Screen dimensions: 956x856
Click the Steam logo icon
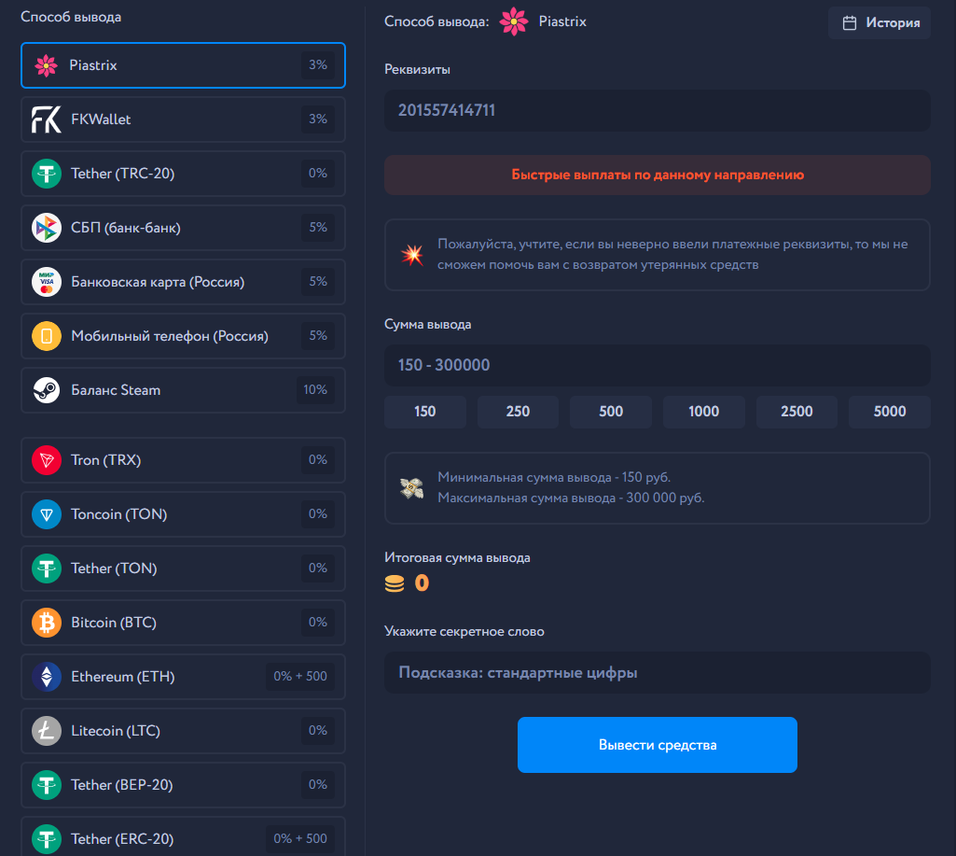tap(47, 390)
